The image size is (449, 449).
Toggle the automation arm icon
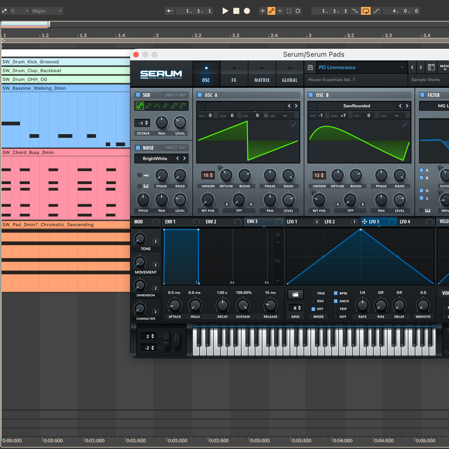coord(271,11)
